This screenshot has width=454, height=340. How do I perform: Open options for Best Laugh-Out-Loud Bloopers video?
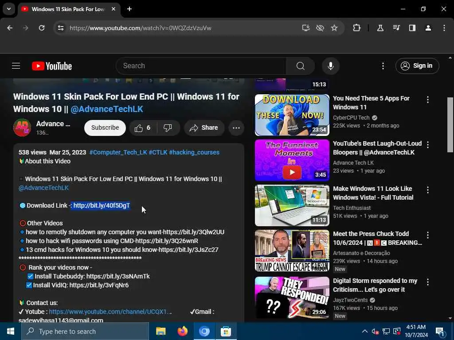pyautogui.click(x=428, y=145)
